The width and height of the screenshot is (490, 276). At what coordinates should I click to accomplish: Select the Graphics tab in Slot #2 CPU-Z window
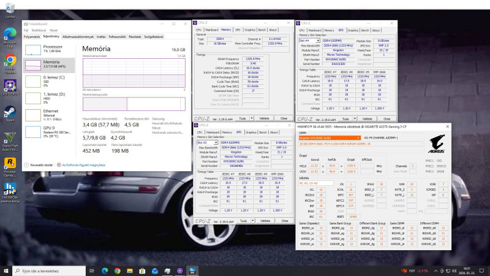(x=251, y=132)
